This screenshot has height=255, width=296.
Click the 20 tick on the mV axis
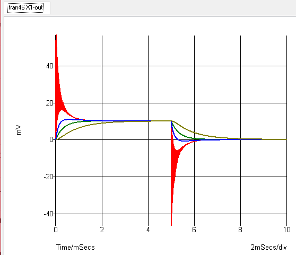(50, 103)
